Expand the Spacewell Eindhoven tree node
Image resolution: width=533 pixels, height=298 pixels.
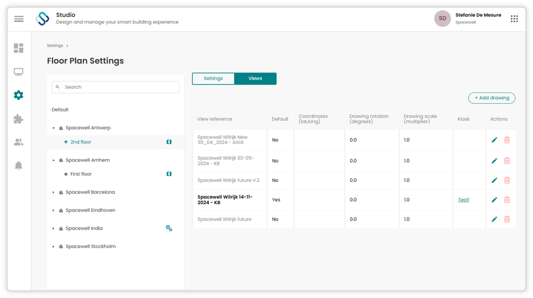(54, 211)
